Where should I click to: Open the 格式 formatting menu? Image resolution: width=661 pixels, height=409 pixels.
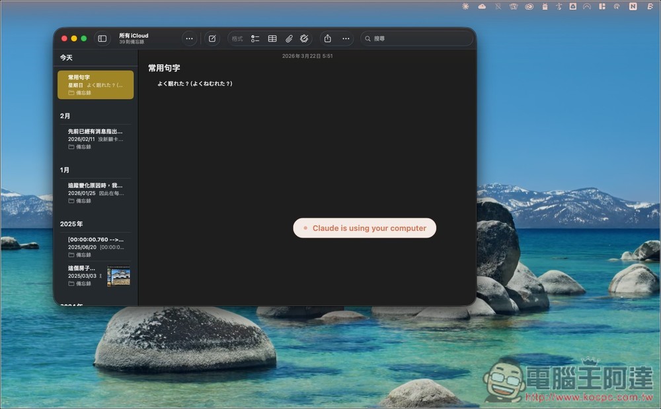[237, 38]
